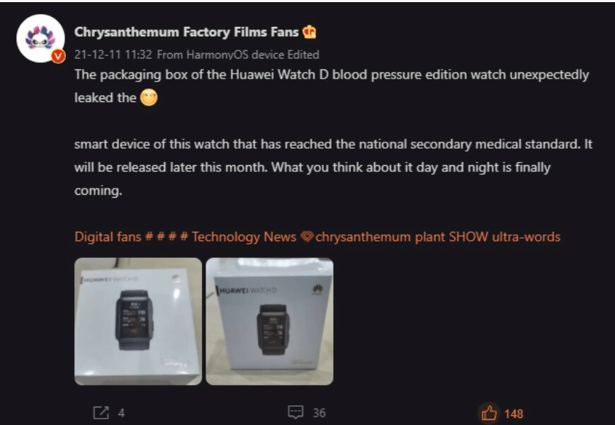Click the 21-12-11 11:32 timestamp
Image resolution: width=615 pixels, height=425 pixels.
click(113, 55)
